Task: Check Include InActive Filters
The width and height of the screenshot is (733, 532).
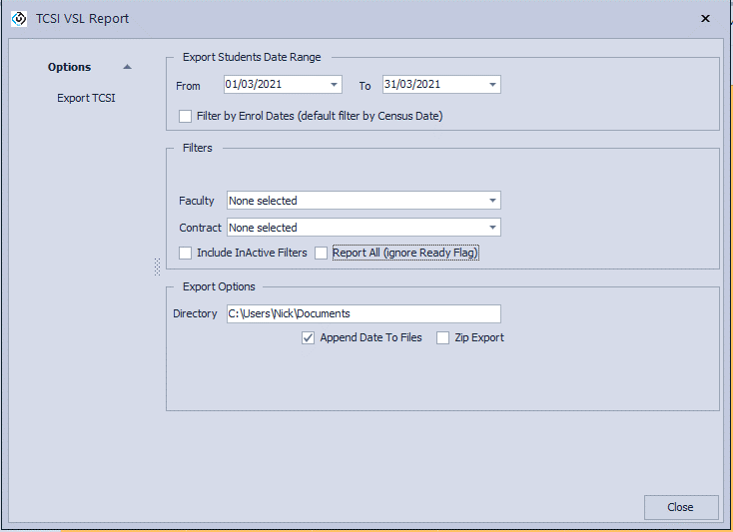Action: coord(186,254)
